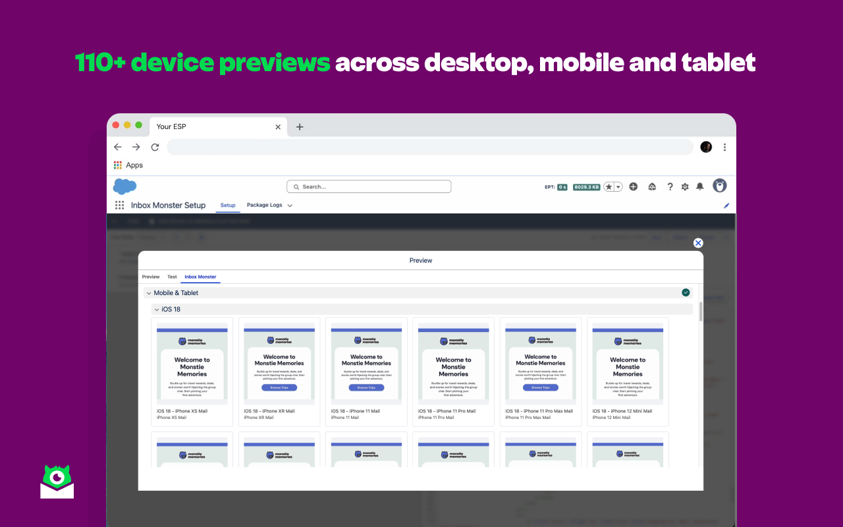Open the iPhone 11 Pro Max Mail preview
This screenshot has width=843, height=527.
click(x=541, y=365)
